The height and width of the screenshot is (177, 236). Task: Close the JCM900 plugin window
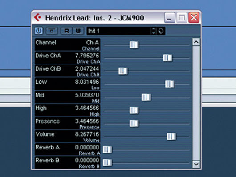[194, 18]
